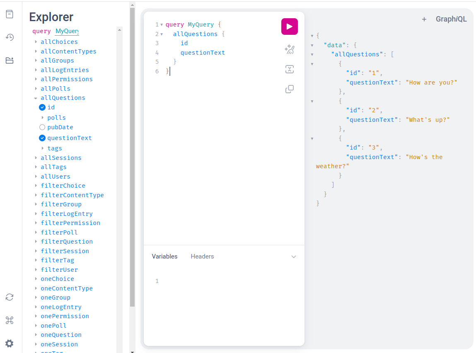Select the filterPoll tree item

click(x=59, y=232)
